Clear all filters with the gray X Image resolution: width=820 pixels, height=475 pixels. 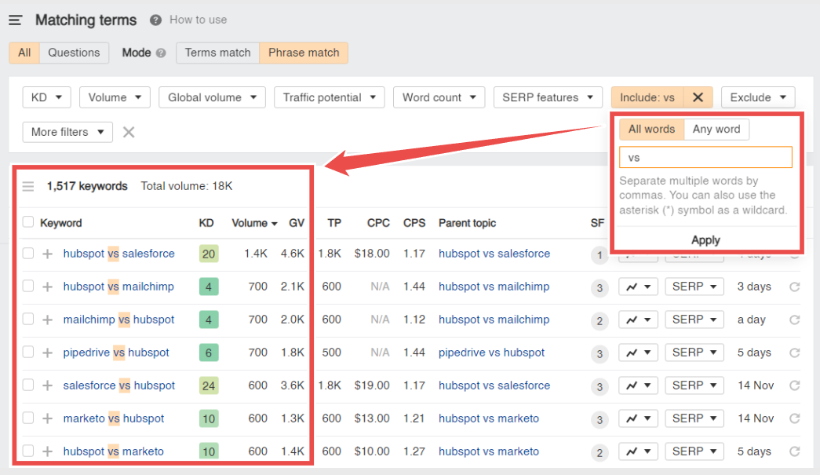[x=129, y=133]
